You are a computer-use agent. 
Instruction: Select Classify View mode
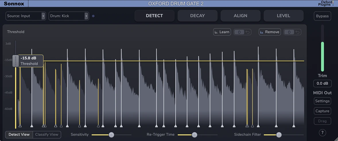[x=47, y=134]
